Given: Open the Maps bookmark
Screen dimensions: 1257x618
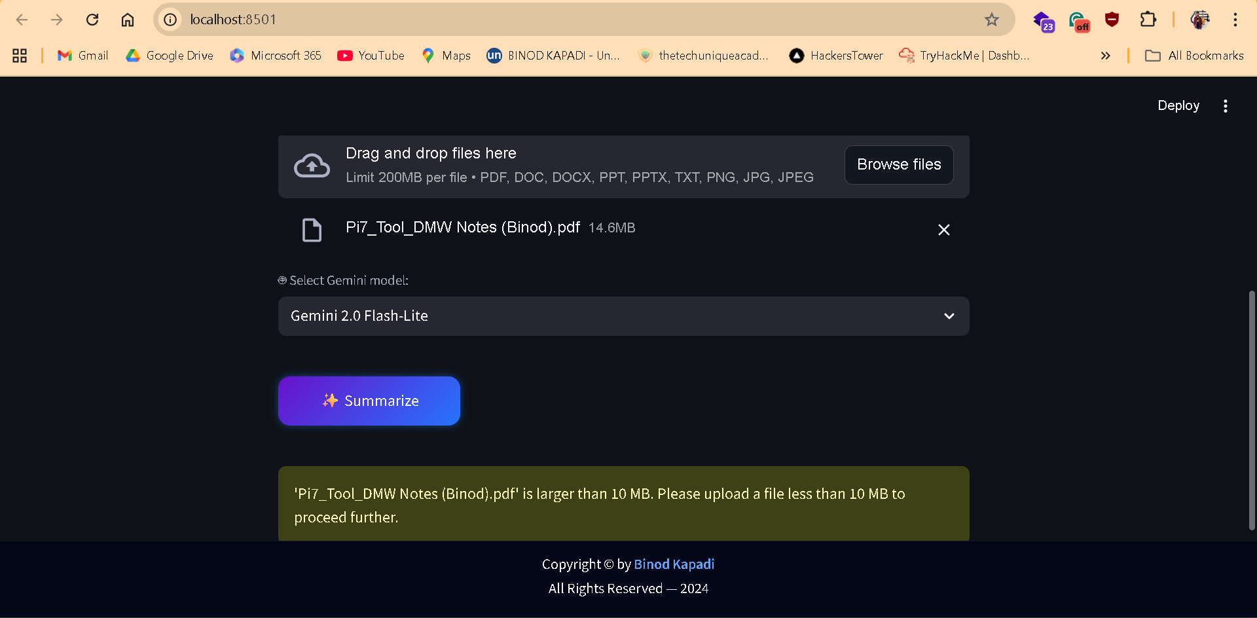Looking at the screenshot, I should click(x=446, y=56).
